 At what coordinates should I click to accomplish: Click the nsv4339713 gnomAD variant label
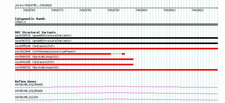(43, 35)
